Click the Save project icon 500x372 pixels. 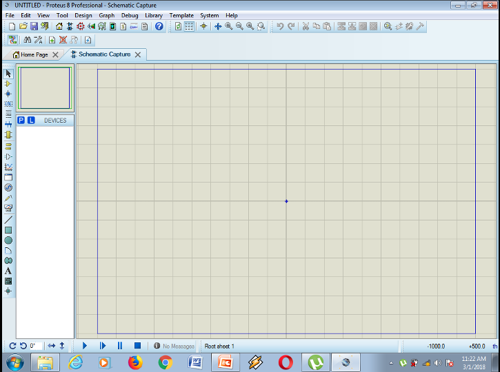[x=34, y=26]
